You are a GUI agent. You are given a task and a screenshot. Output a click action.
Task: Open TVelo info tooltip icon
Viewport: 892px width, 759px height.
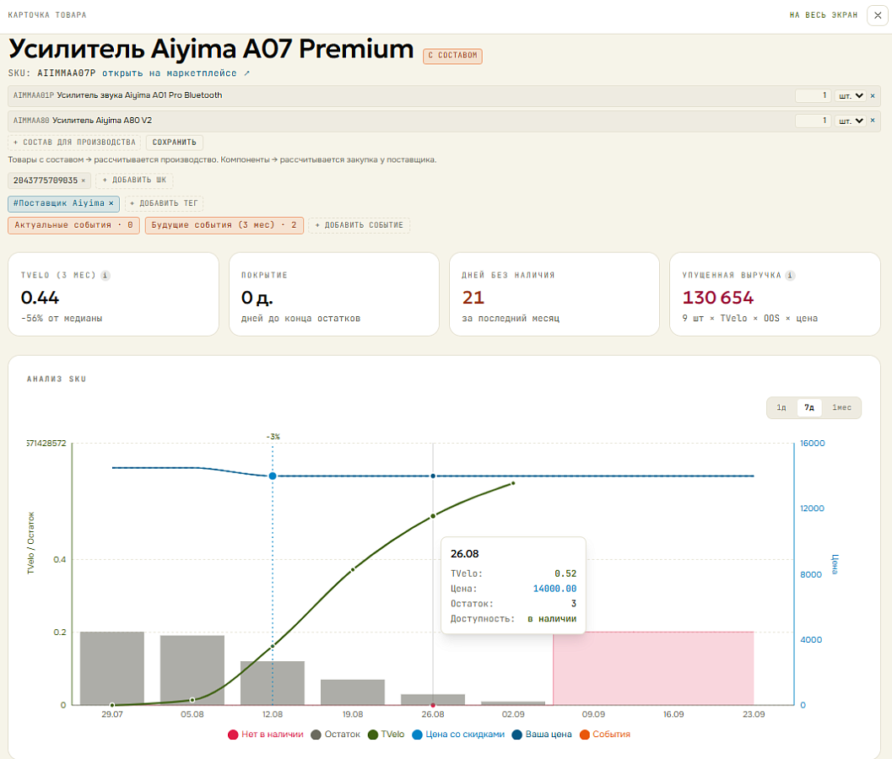coord(105,275)
